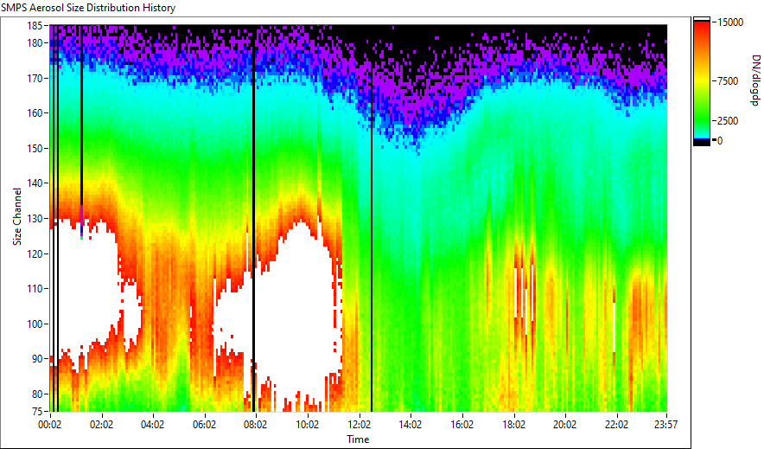Screen dimensions: 764x449
Task: Click the 08:02 time axis label
Action: (255, 425)
